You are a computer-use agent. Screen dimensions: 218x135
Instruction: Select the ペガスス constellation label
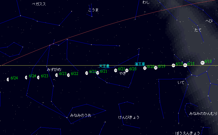[x=39, y=4]
